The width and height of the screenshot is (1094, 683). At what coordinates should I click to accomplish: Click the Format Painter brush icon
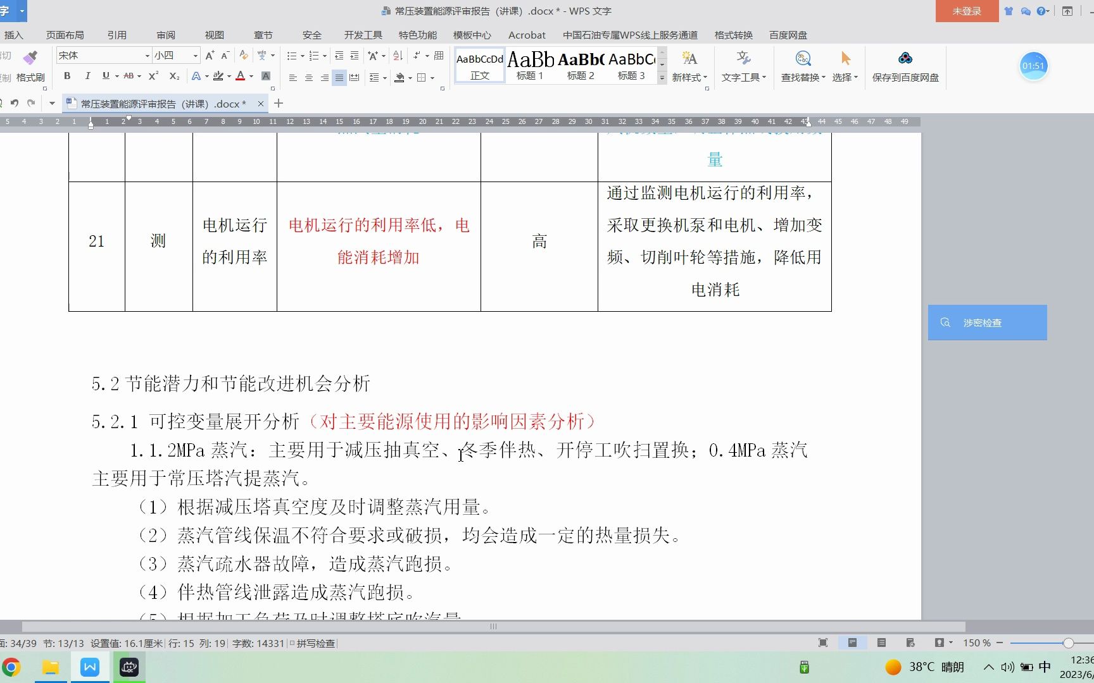point(30,58)
